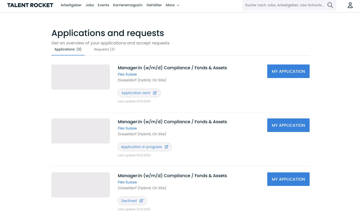Open job title of the Declined card

[172, 176]
